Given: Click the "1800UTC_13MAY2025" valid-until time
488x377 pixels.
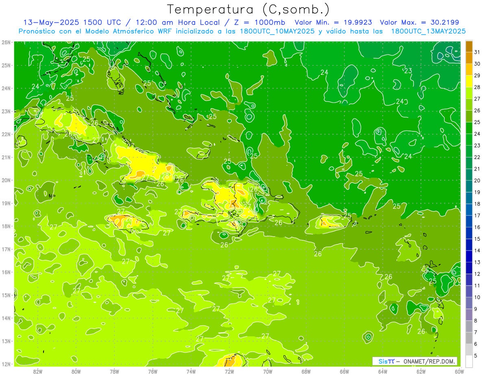Looking at the screenshot, I should tap(428, 31).
